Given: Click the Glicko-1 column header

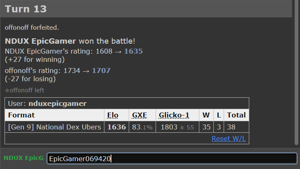Looking at the screenshot, I should [174, 115].
